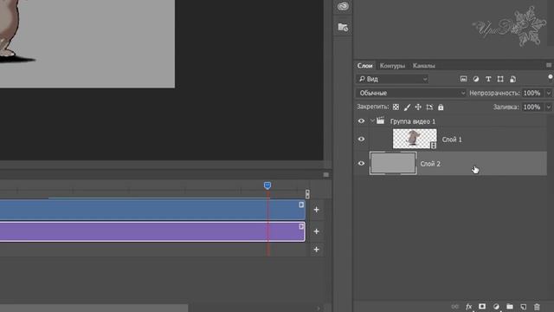Click the blue playhead marker

pyautogui.click(x=267, y=185)
